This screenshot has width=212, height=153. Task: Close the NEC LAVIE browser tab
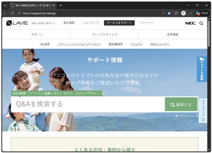53,5
